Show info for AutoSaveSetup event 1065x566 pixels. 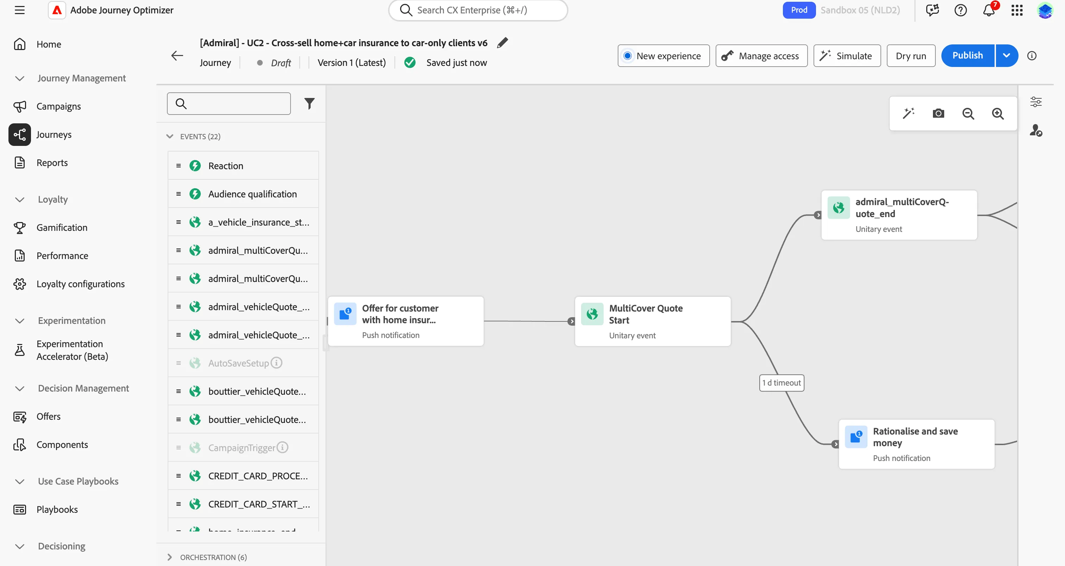click(276, 362)
